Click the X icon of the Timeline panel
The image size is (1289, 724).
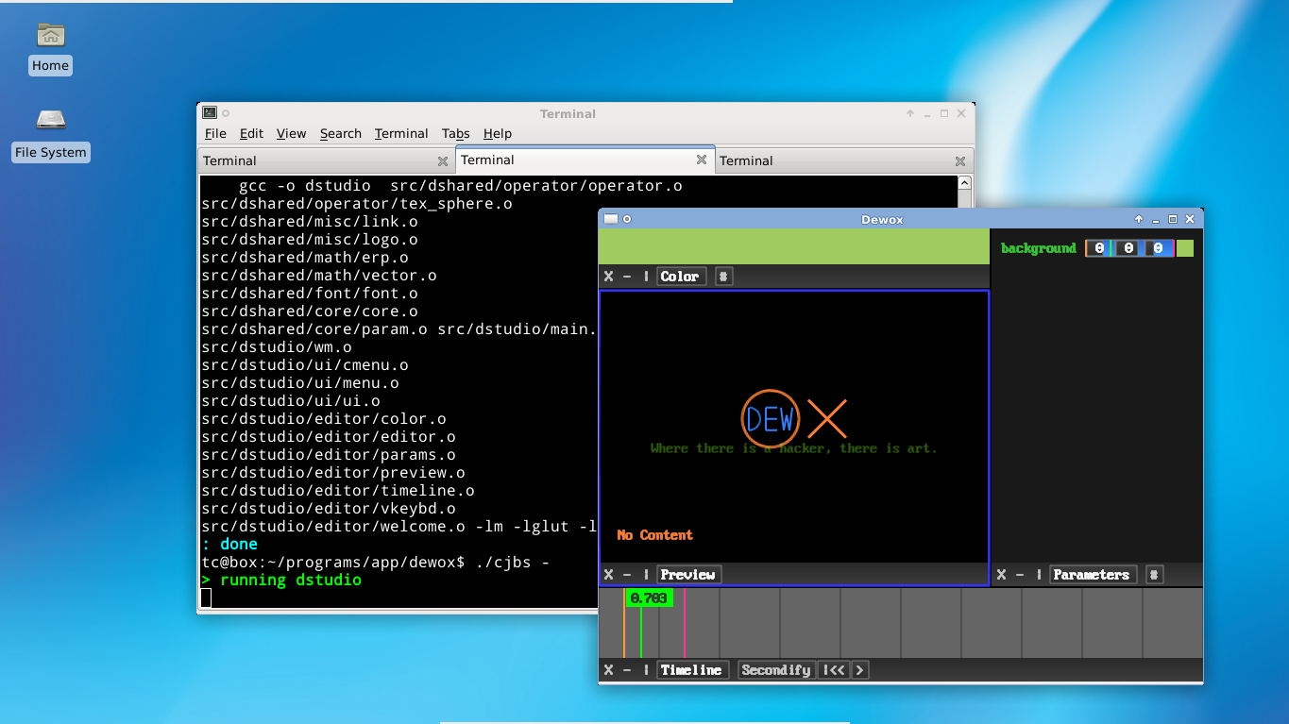(x=608, y=670)
